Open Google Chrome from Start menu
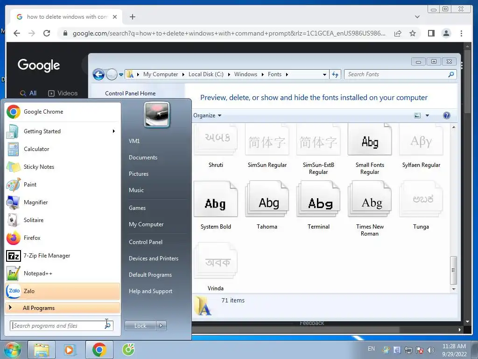This screenshot has height=359, width=478. pos(63,112)
